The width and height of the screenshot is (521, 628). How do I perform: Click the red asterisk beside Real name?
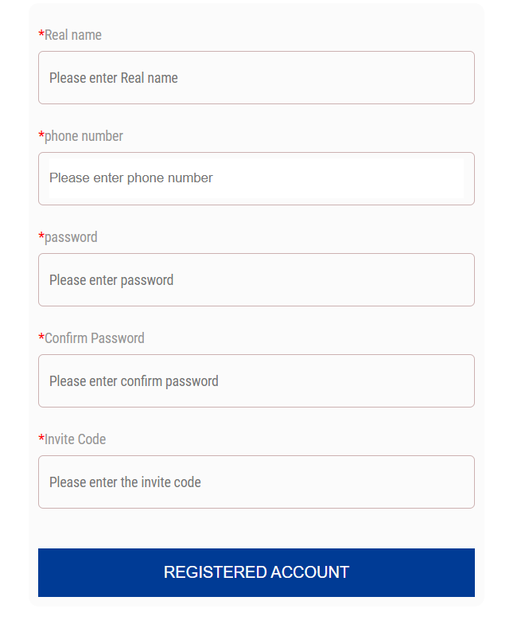coord(41,35)
